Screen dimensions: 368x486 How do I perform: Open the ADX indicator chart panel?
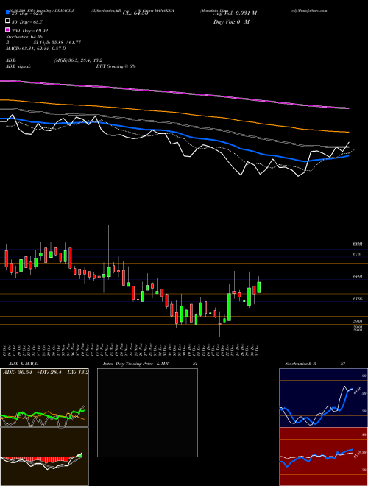pyautogui.click(x=44, y=398)
